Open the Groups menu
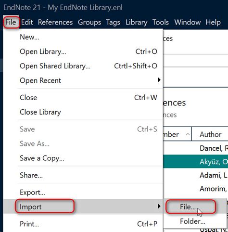This screenshot has width=228, height=232. click(x=89, y=22)
